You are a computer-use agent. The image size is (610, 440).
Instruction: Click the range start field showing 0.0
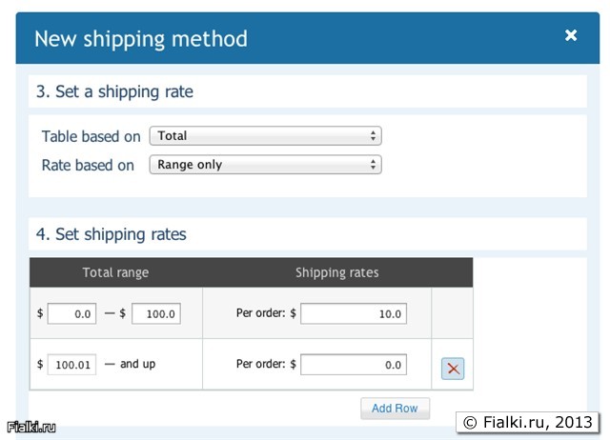click(71, 313)
